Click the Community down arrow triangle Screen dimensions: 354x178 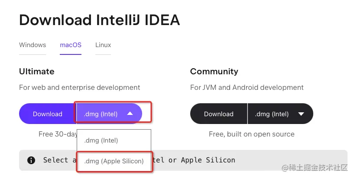301,114
